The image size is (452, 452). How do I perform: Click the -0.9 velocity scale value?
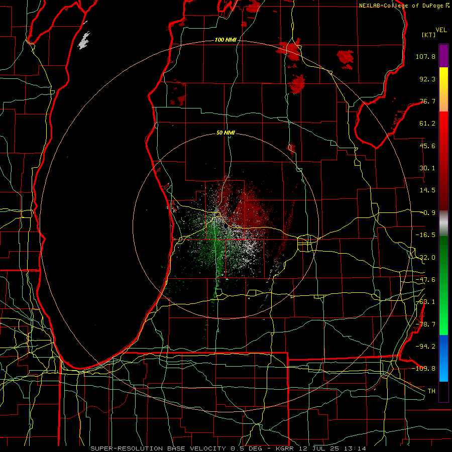[428, 213]
